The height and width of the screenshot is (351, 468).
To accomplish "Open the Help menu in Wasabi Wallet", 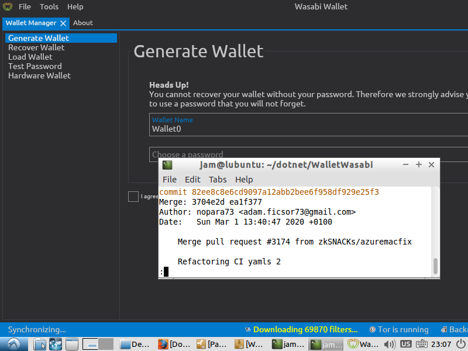I will click(x=75, y=6).
